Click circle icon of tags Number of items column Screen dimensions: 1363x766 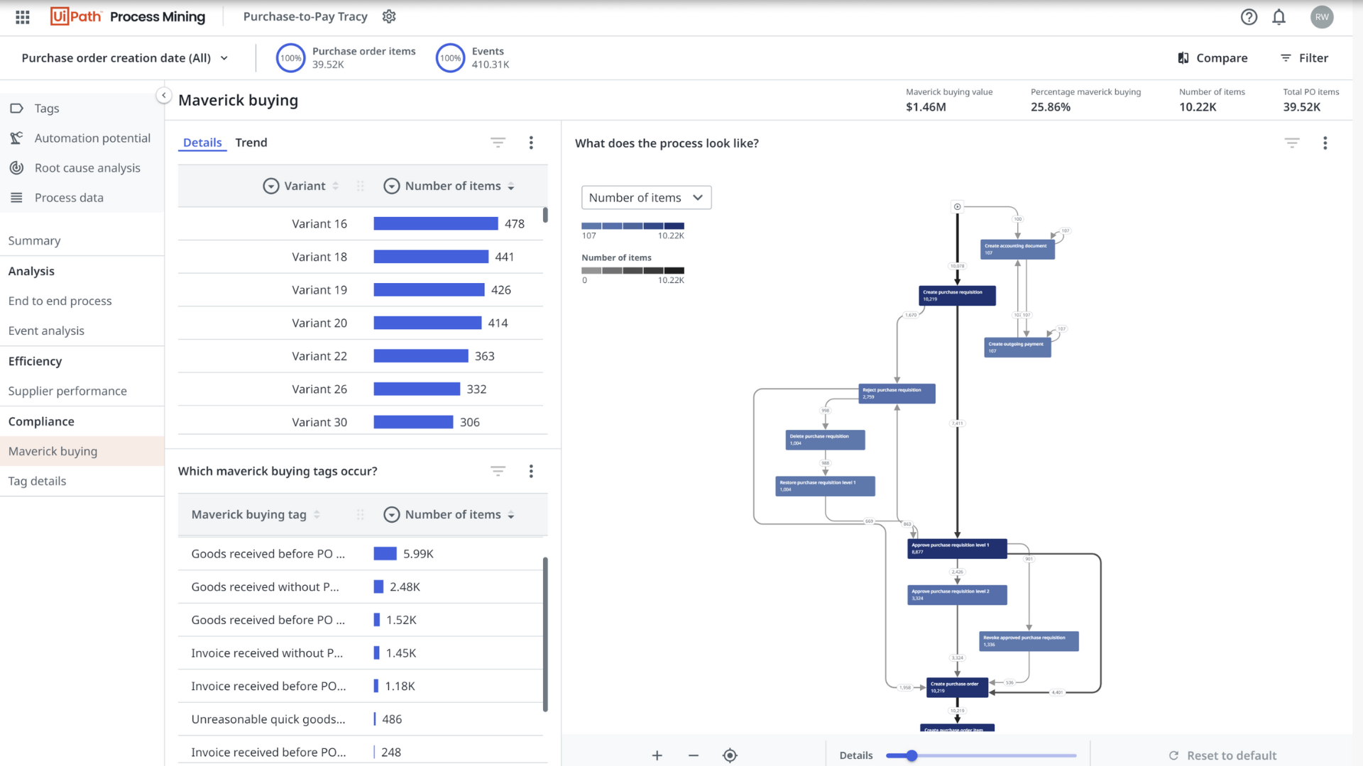[391, 515]
